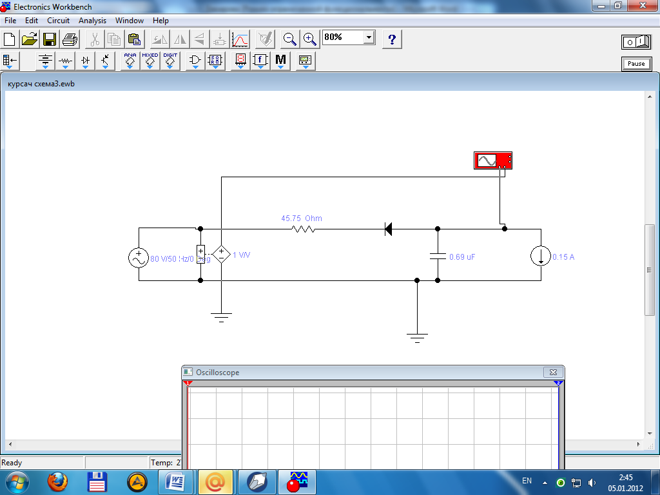
Task: Display analysis graphs
Action: (240, 39)
